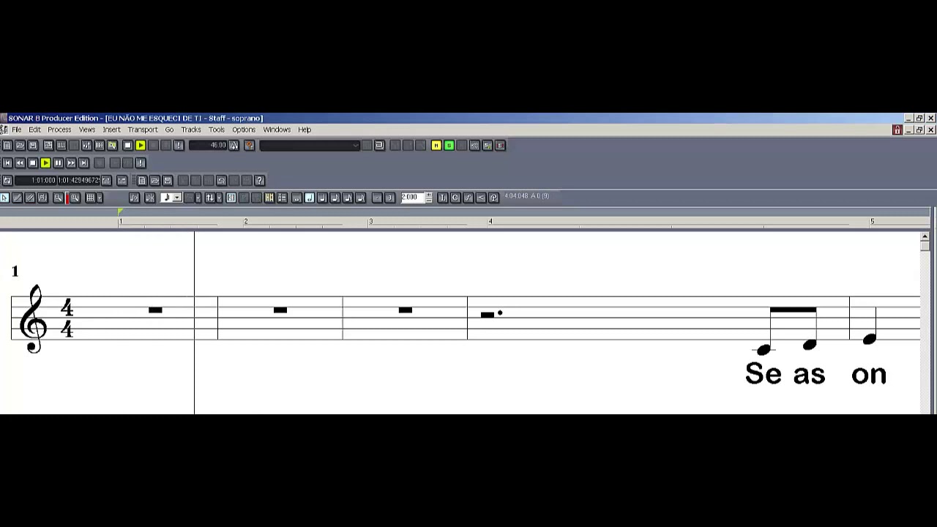Toggle the dotted note button

(x=377, y=198)
